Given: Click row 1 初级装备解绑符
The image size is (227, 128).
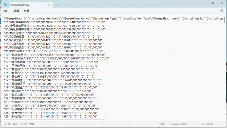Looking at the screenshot, I should coord(54,22).
